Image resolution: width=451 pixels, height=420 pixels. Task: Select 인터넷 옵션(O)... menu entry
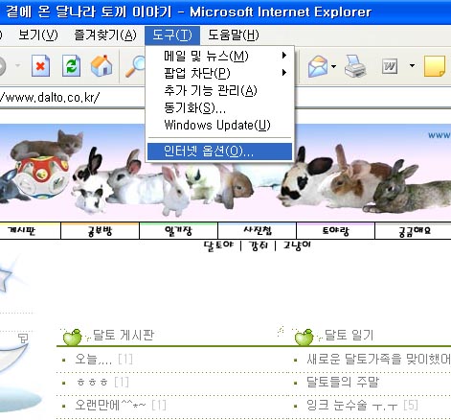click(219, 152)
